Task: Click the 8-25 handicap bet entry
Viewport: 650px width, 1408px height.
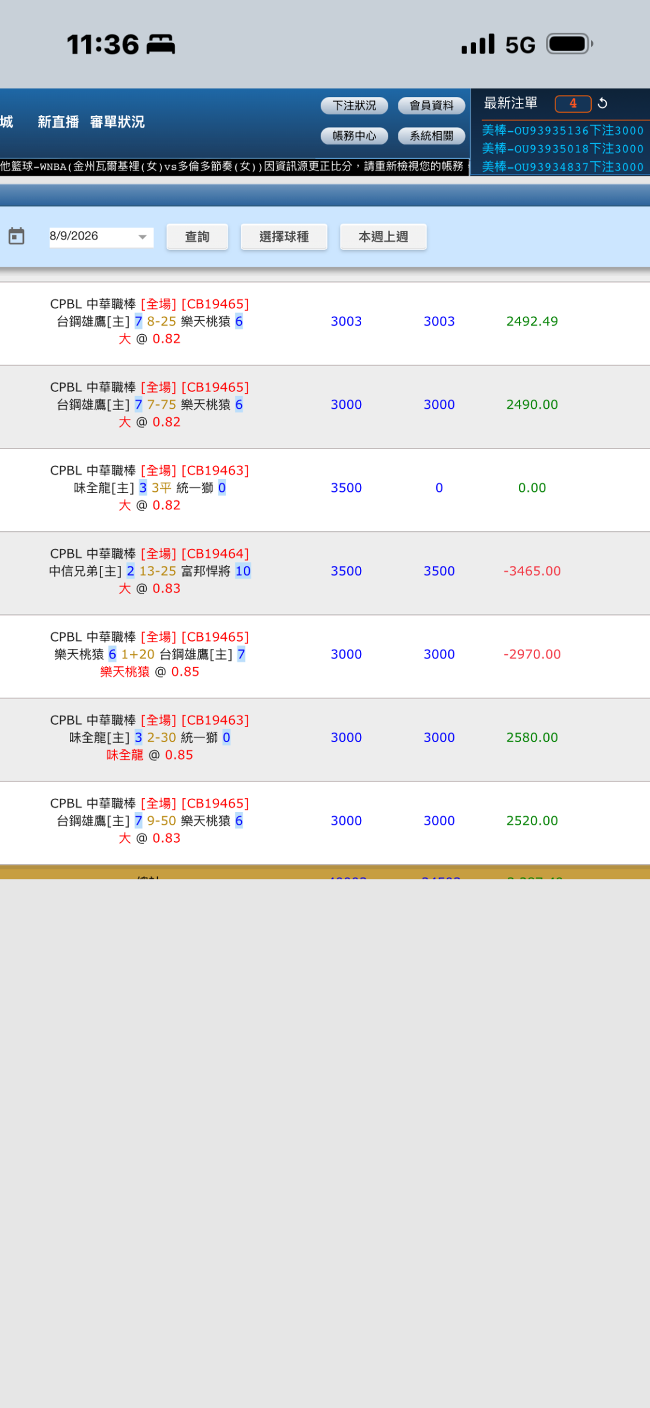Action: point(150,321)
